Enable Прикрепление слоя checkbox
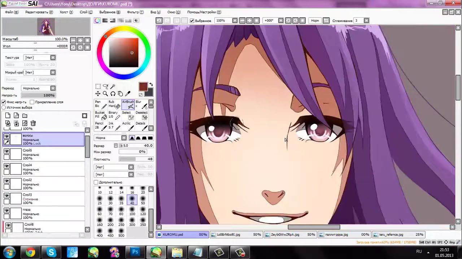This screenshot has width=462, height=259. (32, 102)
